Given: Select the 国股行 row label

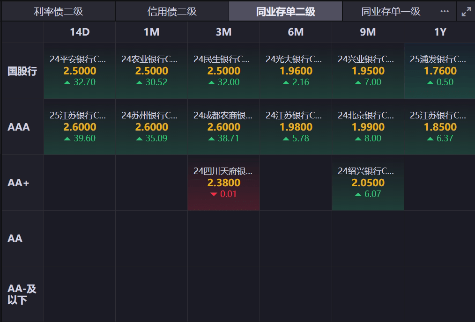Looking at the screenshot, I should tap(22, 71).
